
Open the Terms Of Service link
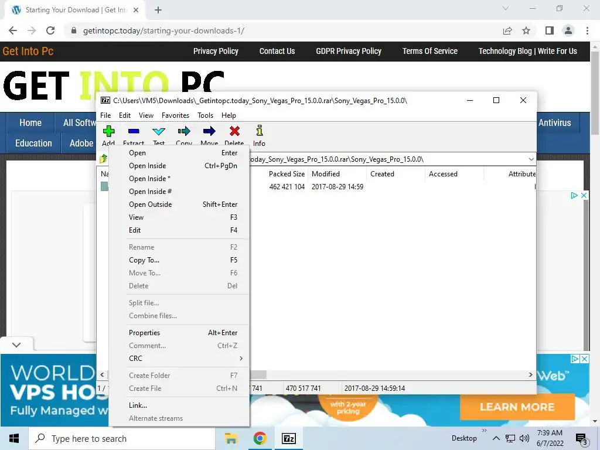(429, 52)
